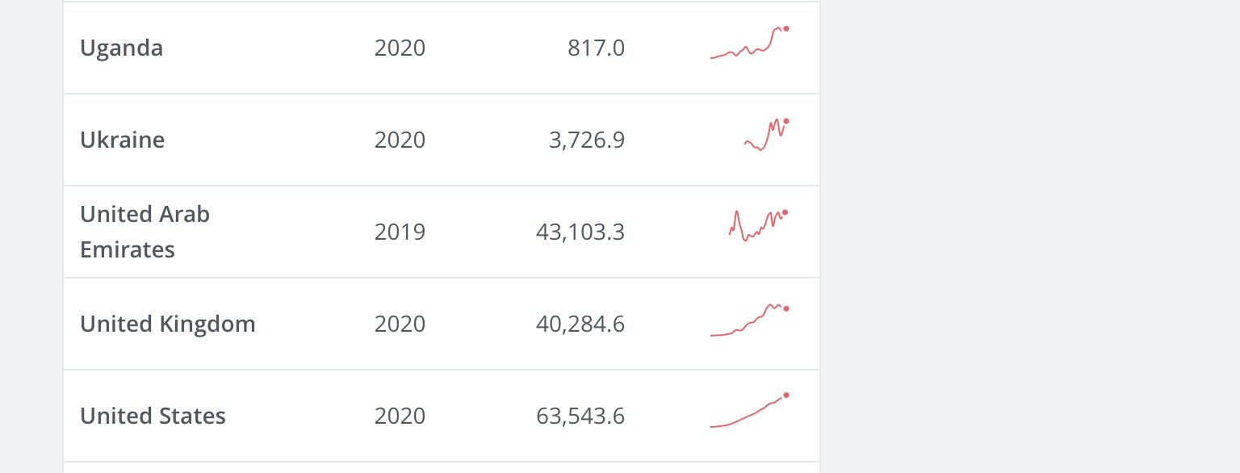Click the 40,284.6 United Kingdom value

[580, 324]
